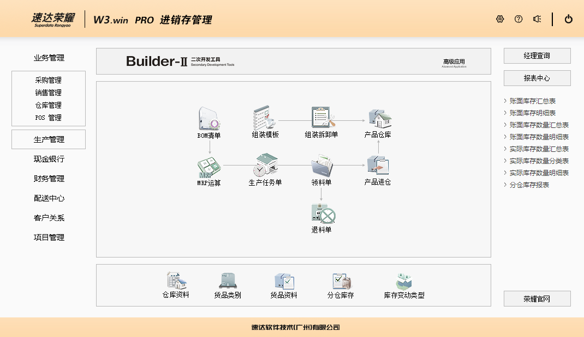The height and width of the screenshot is (337, 584).
Task: Open the 生产任务单 icon
Action: click(265, 166)
